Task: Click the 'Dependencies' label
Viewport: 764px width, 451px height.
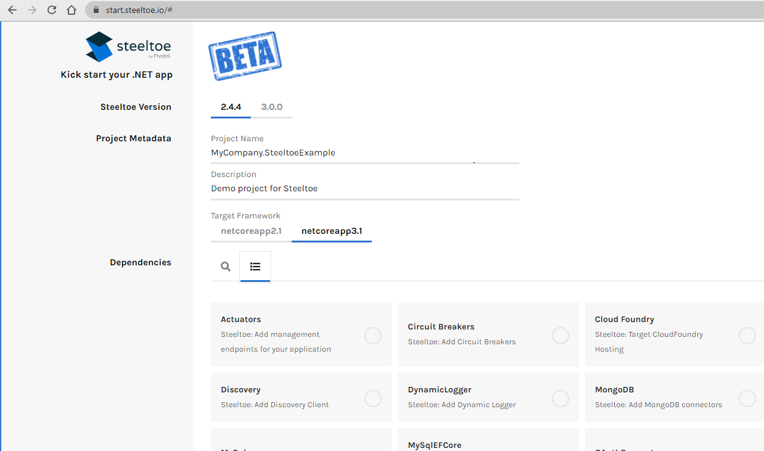Action: [141, 262]
